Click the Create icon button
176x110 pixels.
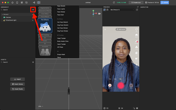tap(136, 2)
